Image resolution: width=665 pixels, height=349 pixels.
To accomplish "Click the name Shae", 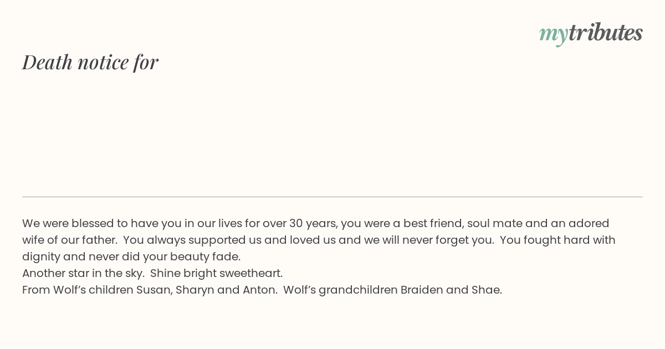I will point(487,290).
